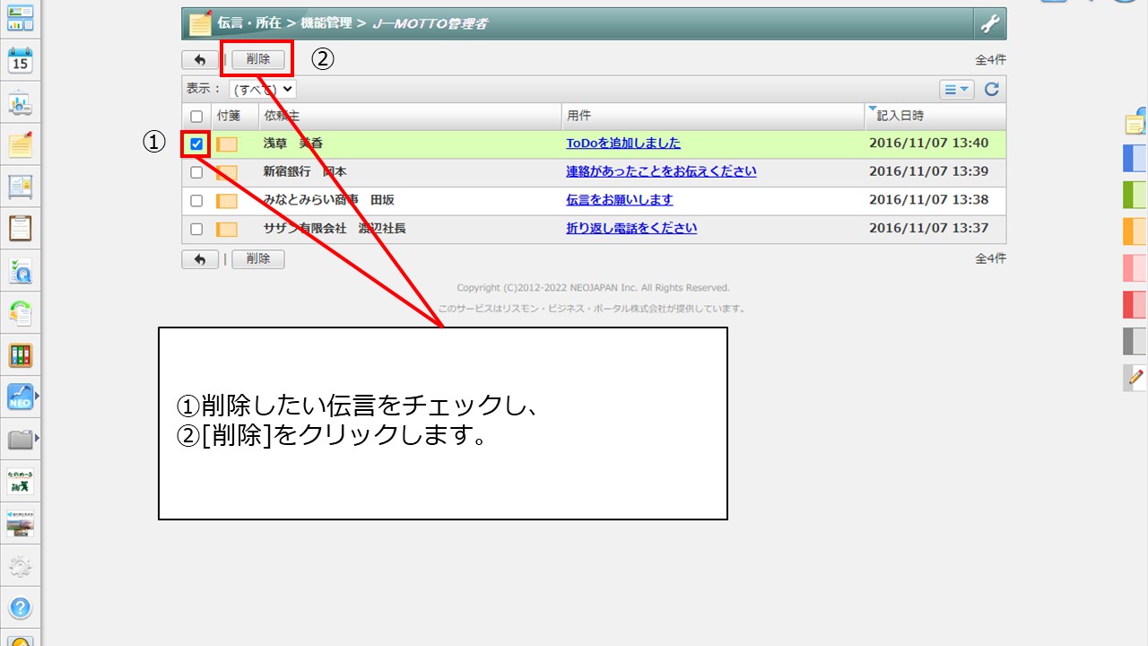Toggle the select-all checkbox in table header

[x=196, y=117]
